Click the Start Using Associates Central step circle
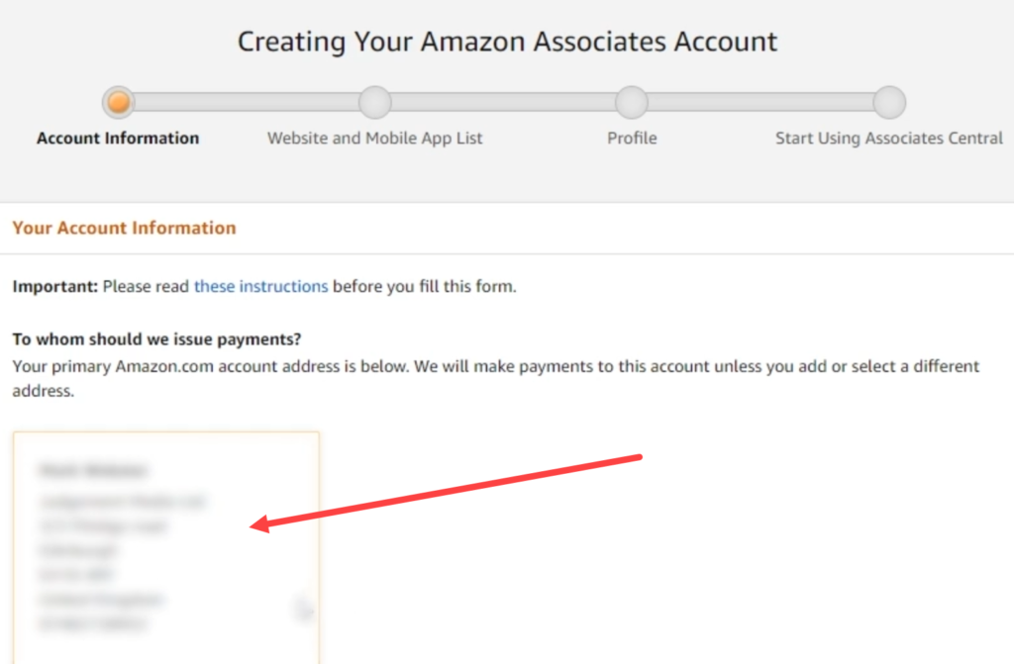 (x=889, y=102)
